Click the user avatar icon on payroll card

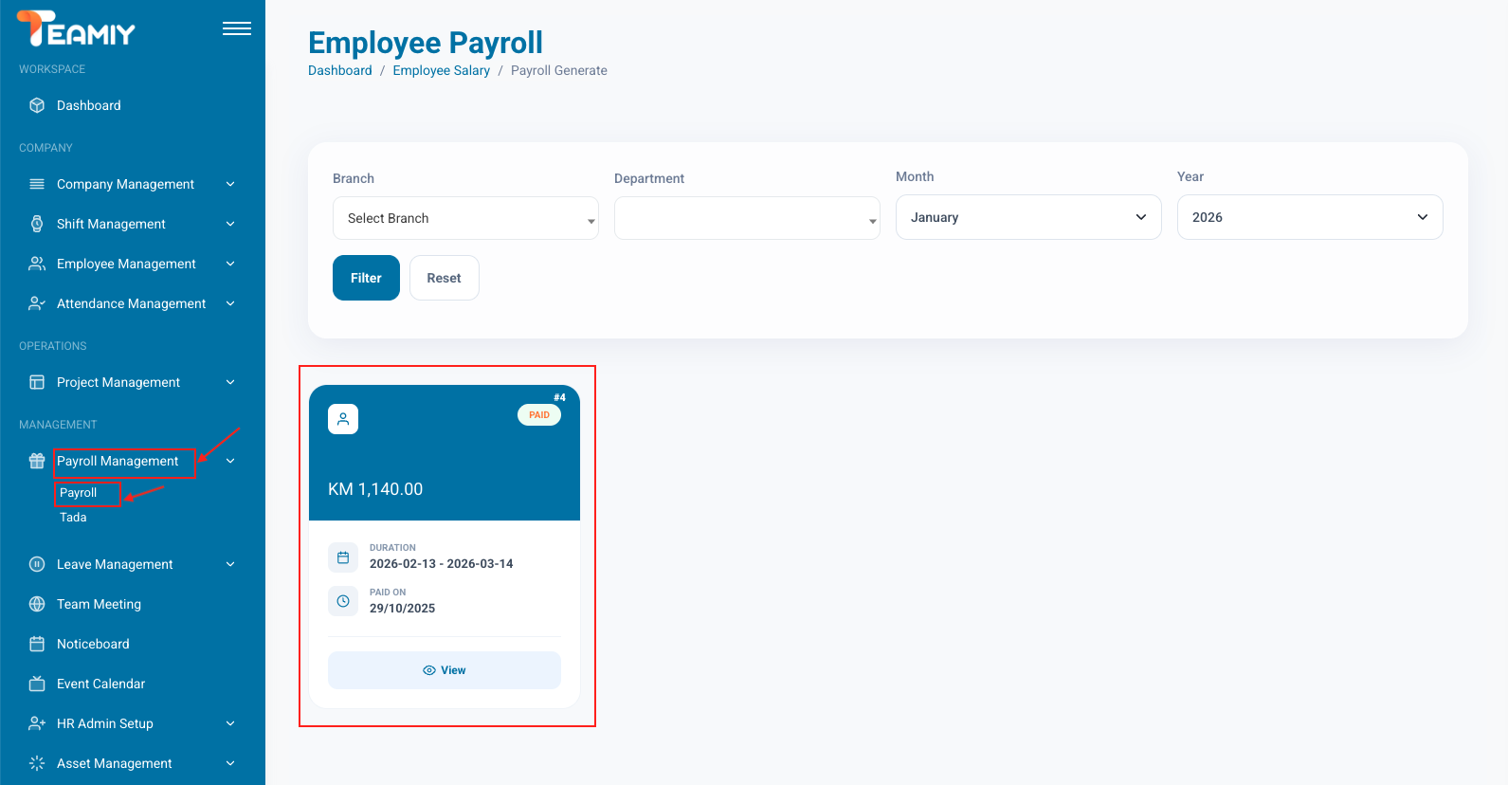(343, 419)
